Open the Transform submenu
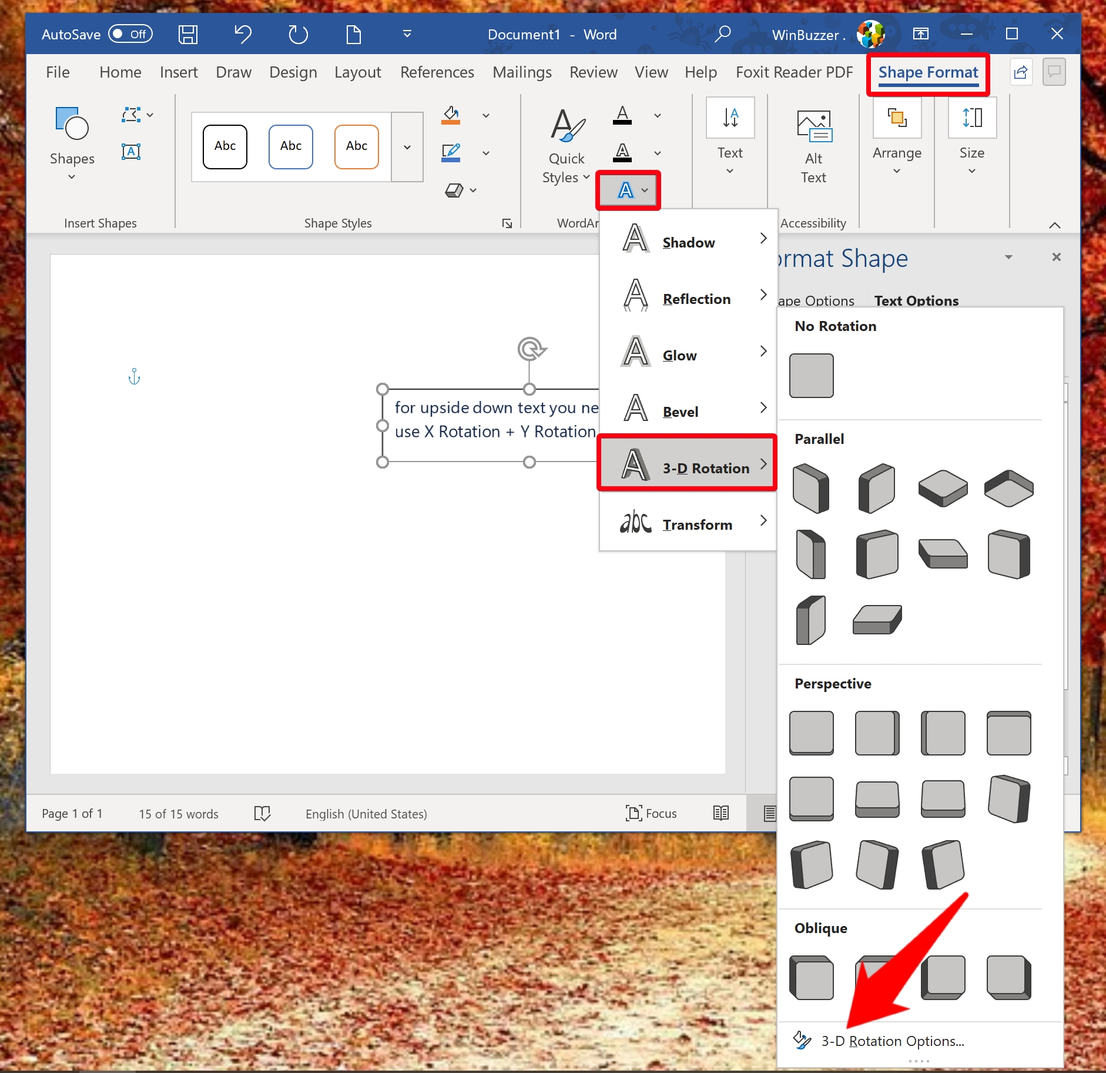The image size is (1106, 1073). click(x=688, y=520)
